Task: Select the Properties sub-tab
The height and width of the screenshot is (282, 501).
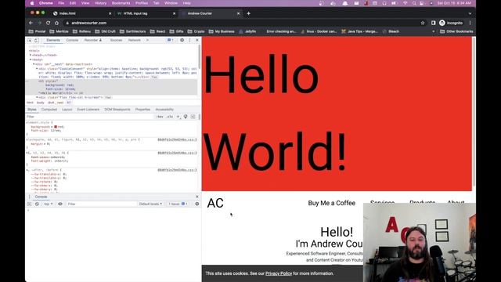Action: click(142, 110)
